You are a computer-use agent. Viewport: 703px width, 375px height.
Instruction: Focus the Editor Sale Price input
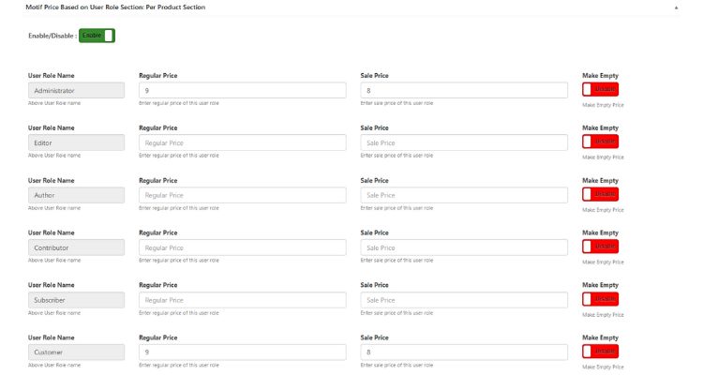click(x=463, y=142)
